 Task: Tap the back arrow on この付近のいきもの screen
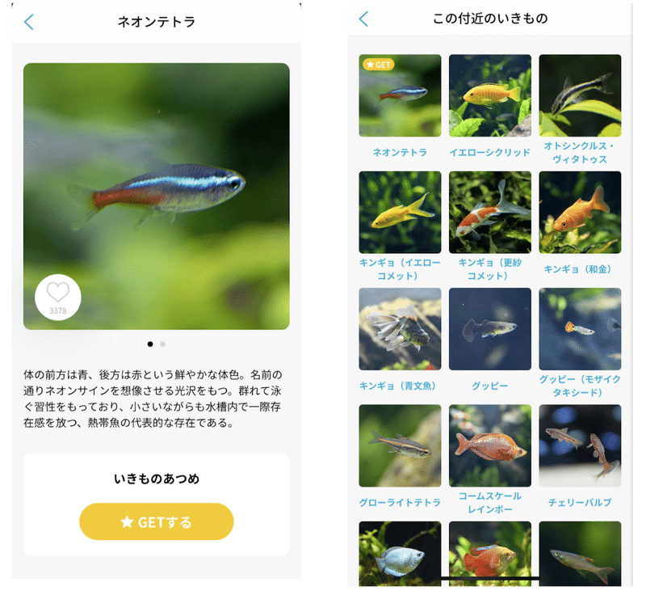point(363,19)
